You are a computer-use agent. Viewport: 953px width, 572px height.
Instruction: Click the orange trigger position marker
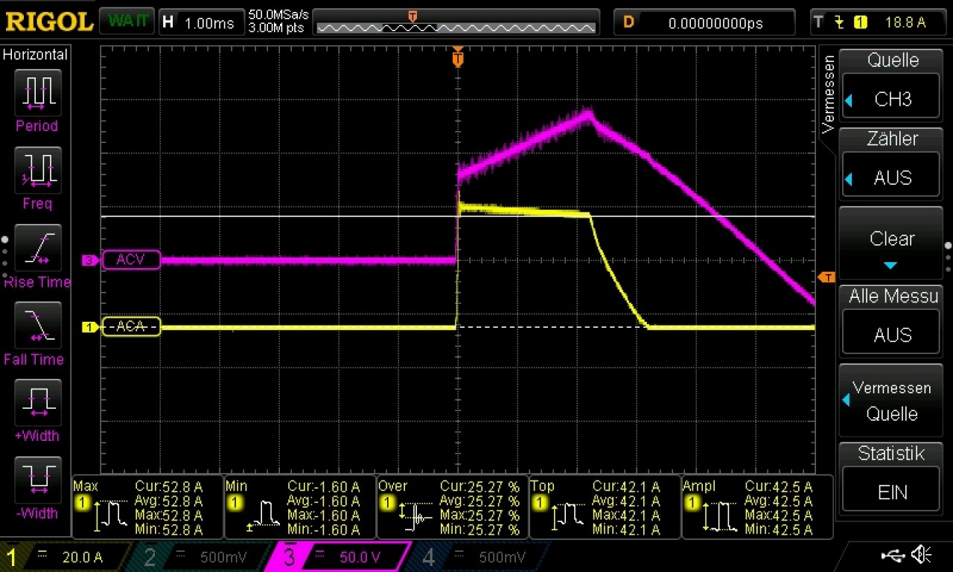tap(458, 57)
